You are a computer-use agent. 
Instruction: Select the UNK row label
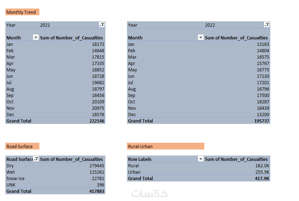point(11,185)
